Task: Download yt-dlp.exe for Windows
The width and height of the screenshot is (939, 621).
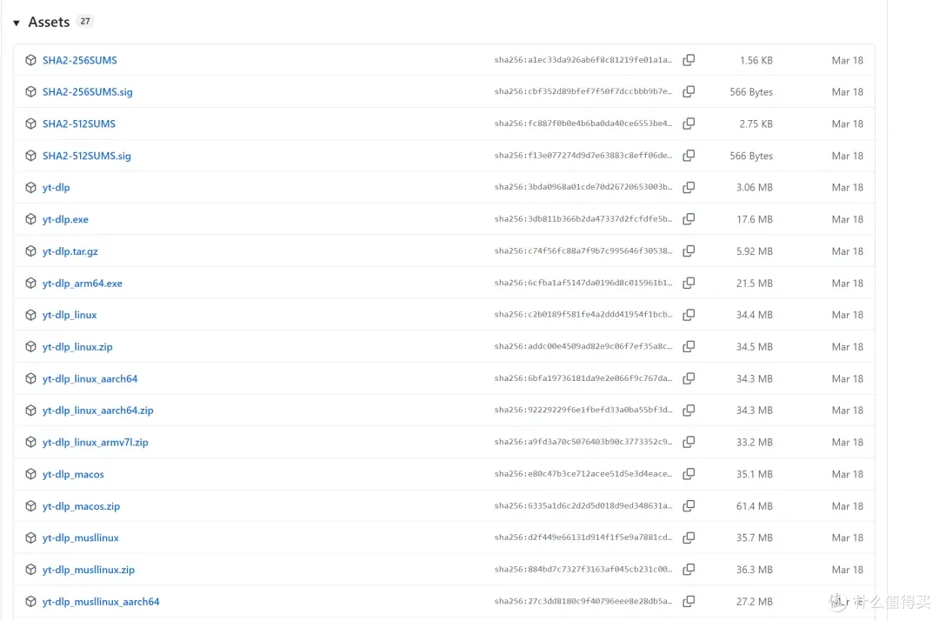Action: click(x=65, y=219)
